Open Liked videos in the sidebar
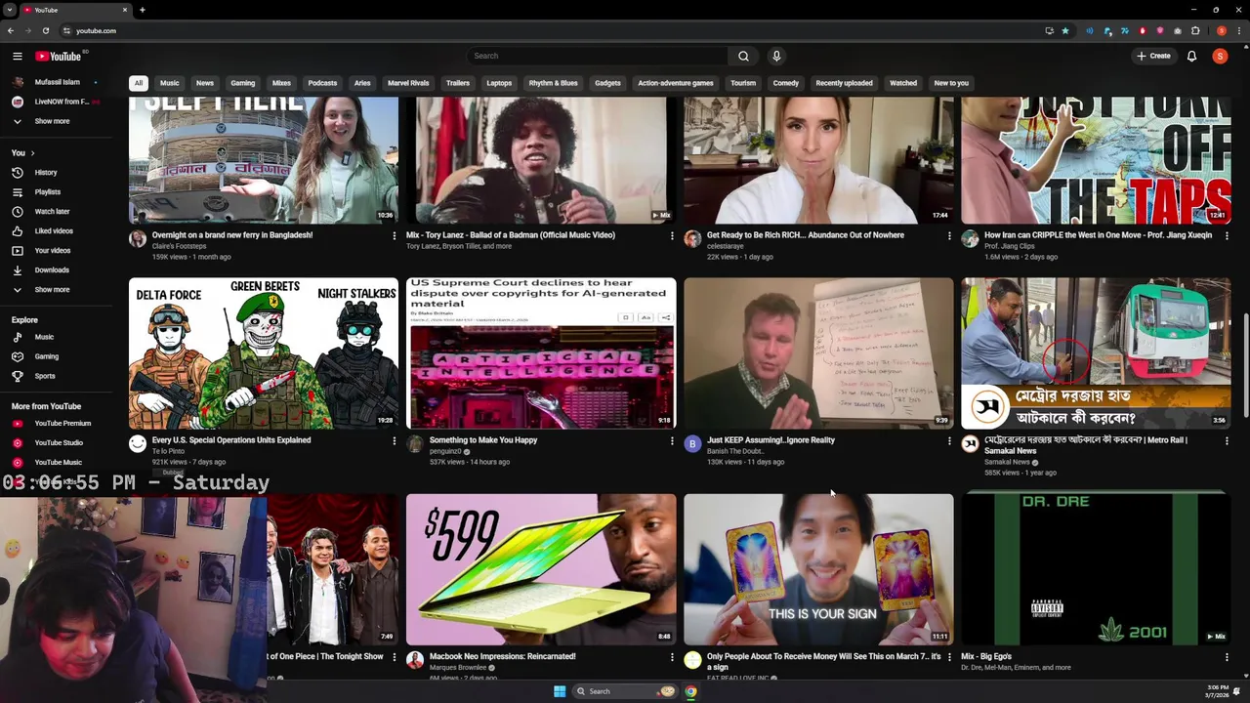 54,230
